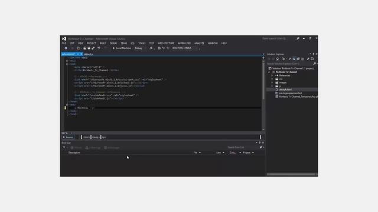Expand the css folder
This screenshot has height=212, width=378.
point(272,79)
